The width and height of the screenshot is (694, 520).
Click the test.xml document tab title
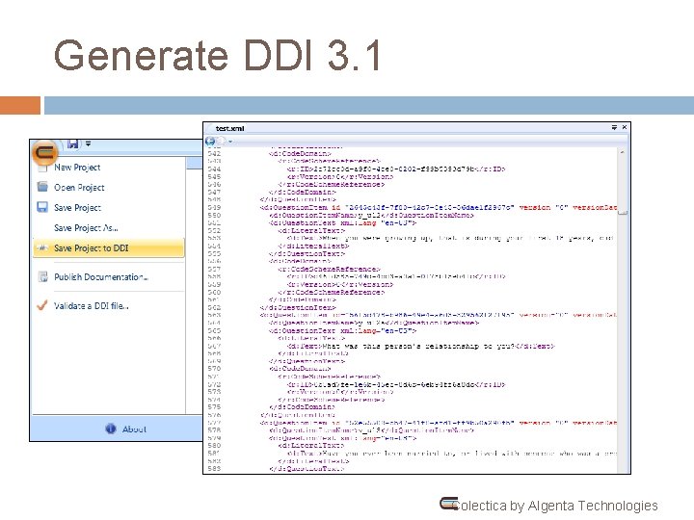point(229,128)
